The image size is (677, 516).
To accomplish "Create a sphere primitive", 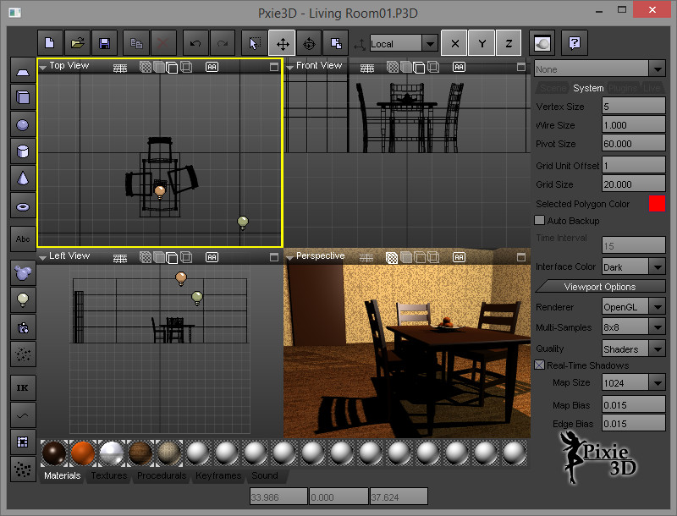I will pyautogui.click(x=23, y=124).
